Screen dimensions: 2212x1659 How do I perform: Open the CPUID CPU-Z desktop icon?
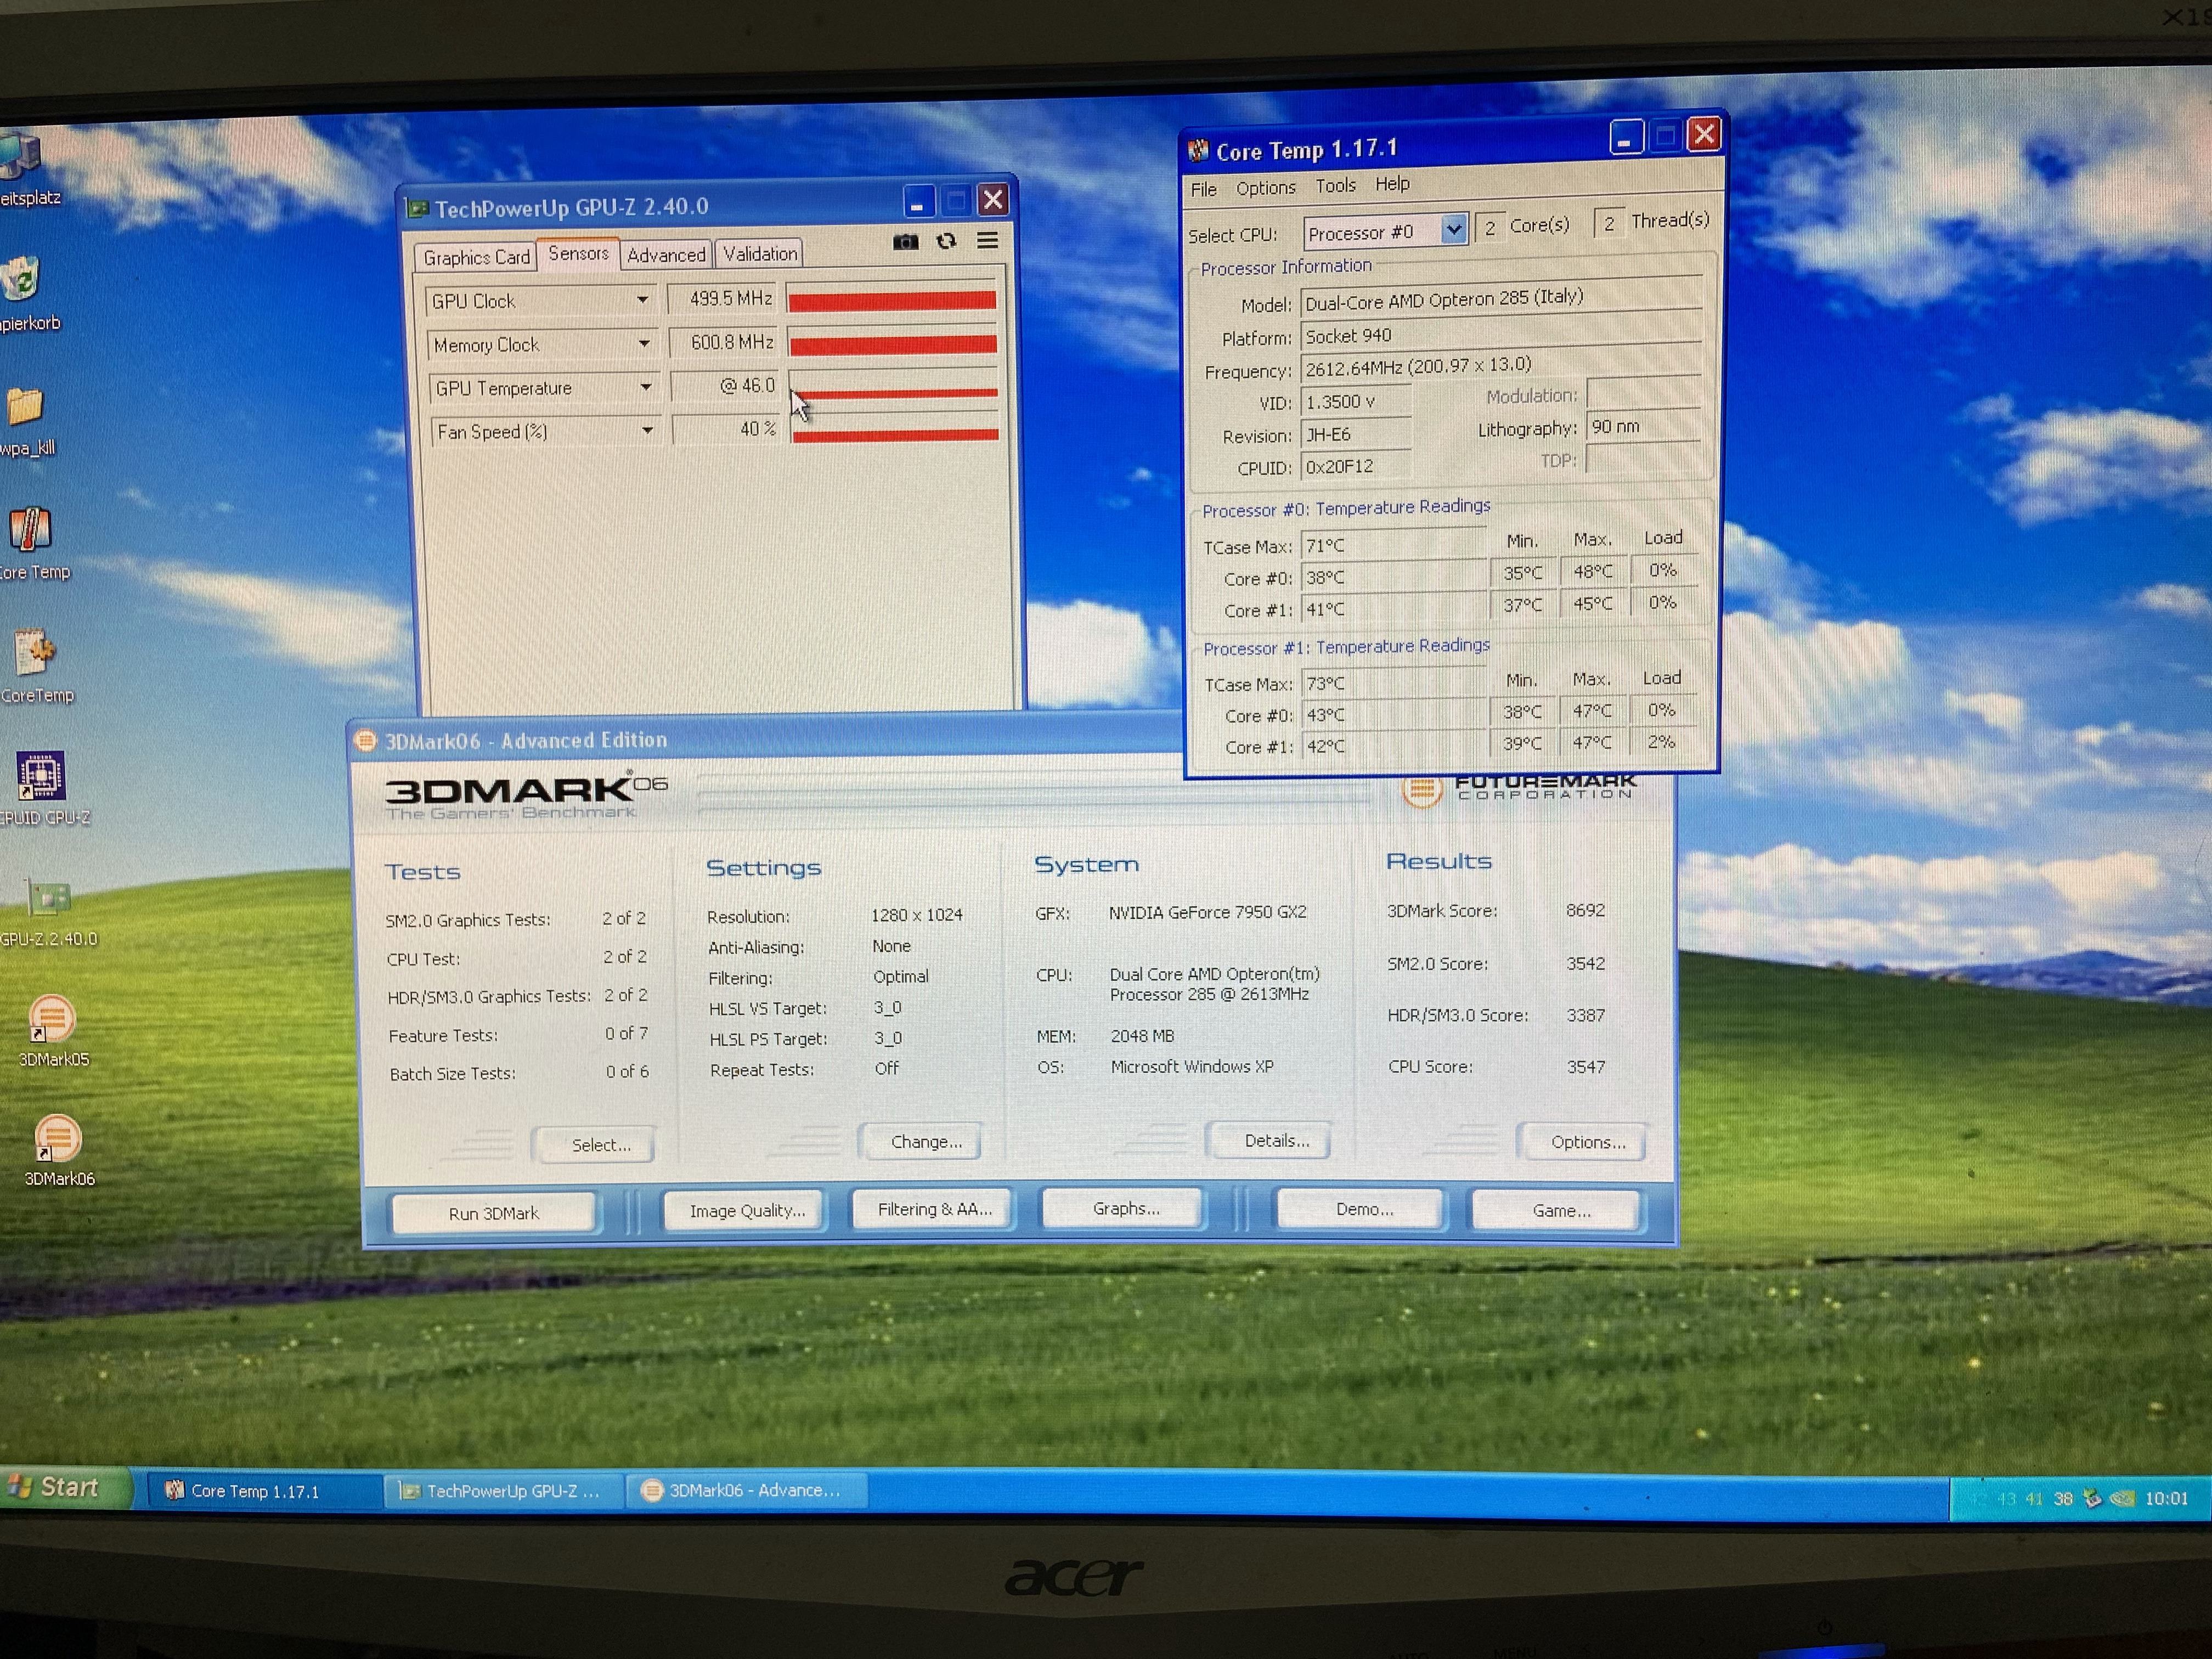click(x=41, y=777)
